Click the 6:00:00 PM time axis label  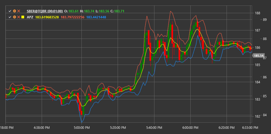click(x=190, y=128)
